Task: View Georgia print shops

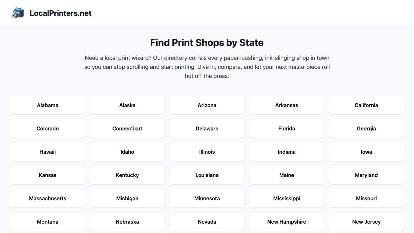Action: [366, 128]
